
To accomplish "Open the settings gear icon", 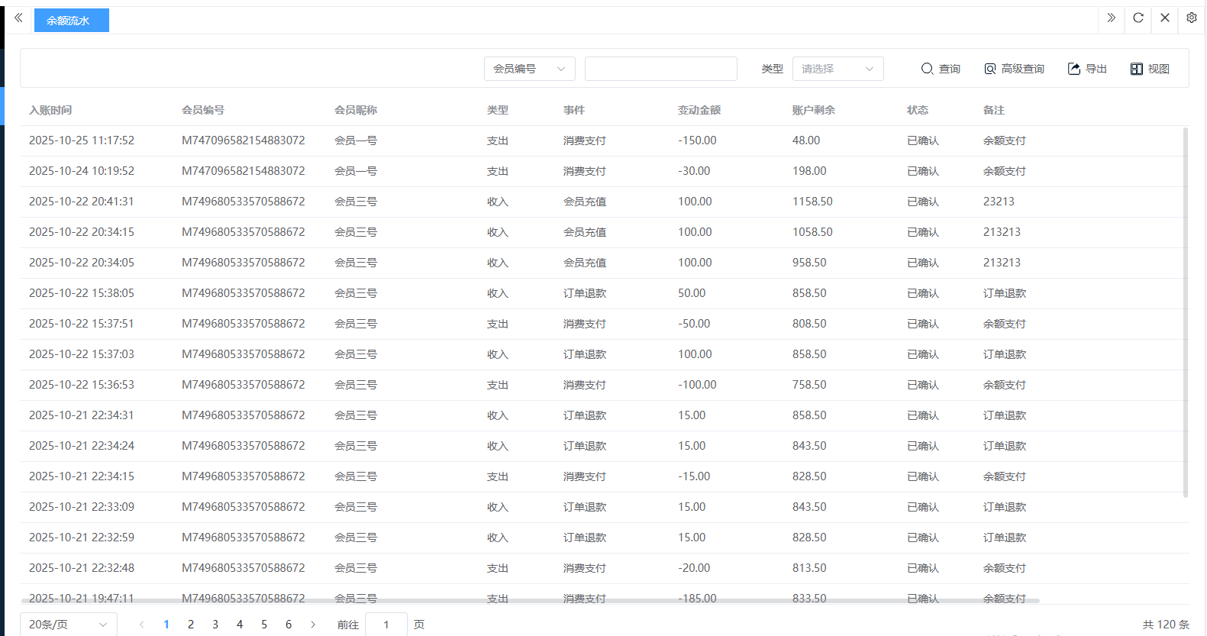I will click(1191, 18).
